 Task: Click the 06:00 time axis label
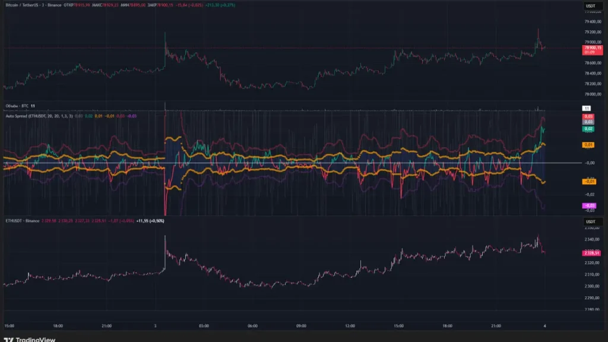[252, 326]
